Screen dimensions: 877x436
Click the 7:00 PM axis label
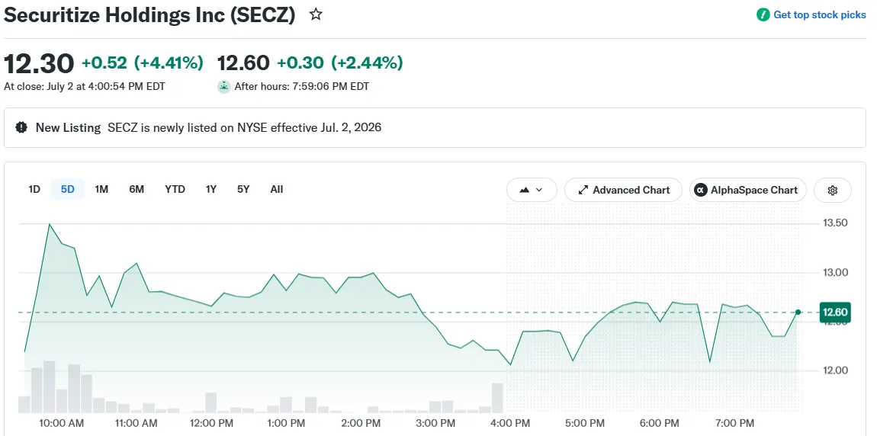point(735,423)
